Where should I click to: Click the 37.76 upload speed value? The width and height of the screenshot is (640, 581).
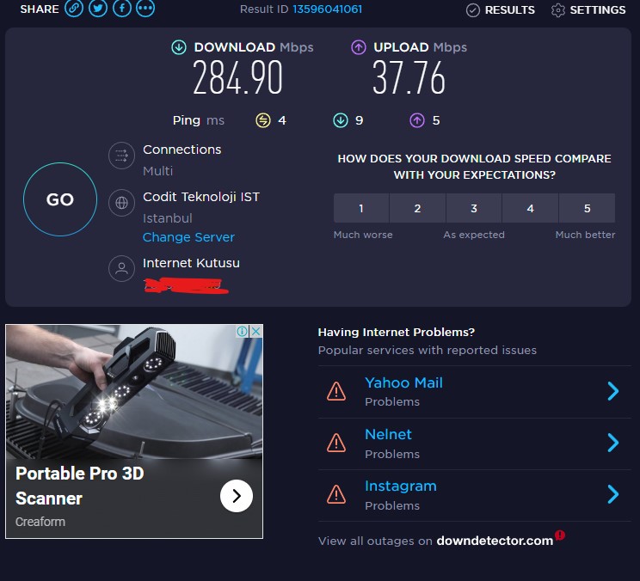coord(409,77)
